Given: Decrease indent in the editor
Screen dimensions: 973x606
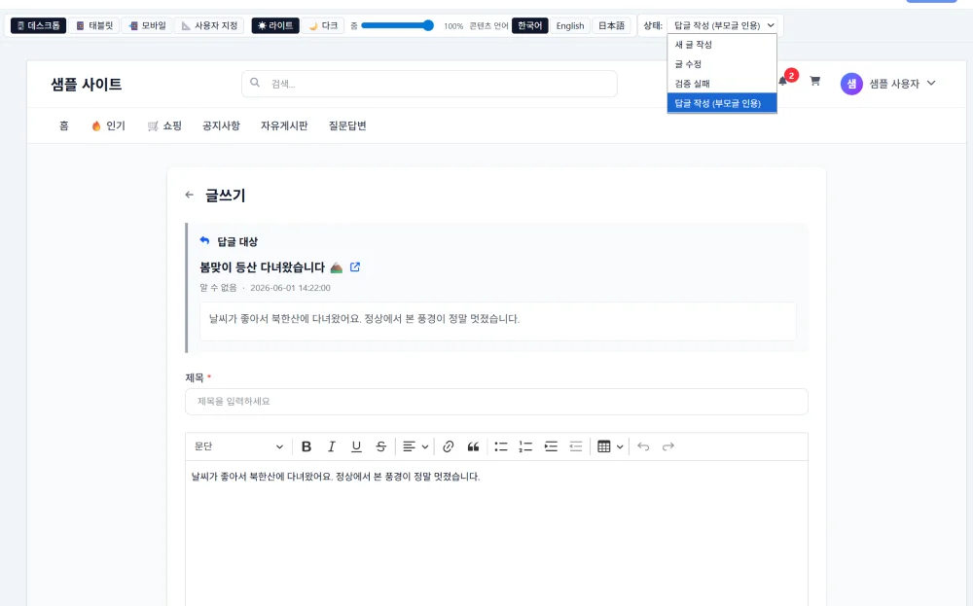Looking at the screenshot, I should (x=576, y=446).
